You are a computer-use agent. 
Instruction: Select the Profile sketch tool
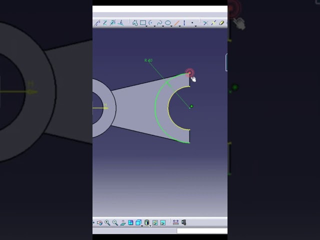click(135, 23)
